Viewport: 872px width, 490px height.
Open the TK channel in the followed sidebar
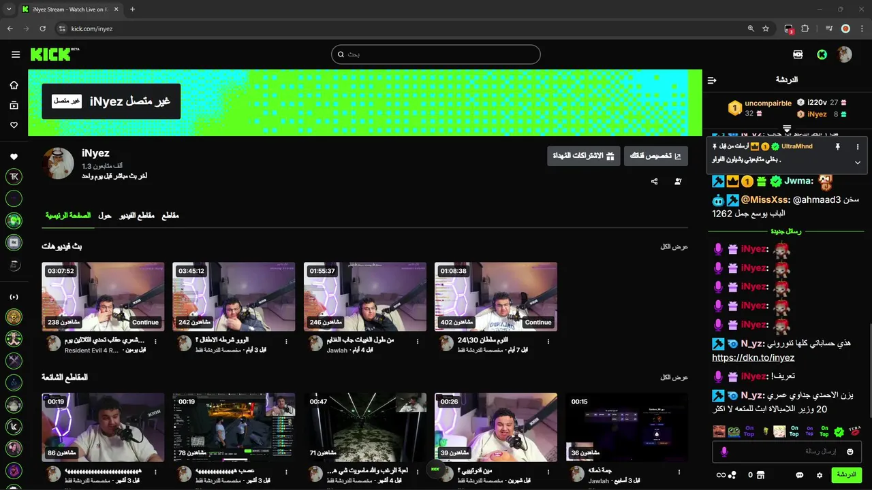[14, 177]
